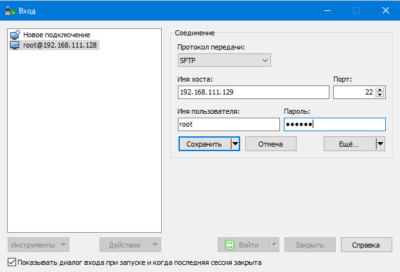400x272 pixels.
Task: Click the Имя хоста label
Action: click(x=195, y=80)
